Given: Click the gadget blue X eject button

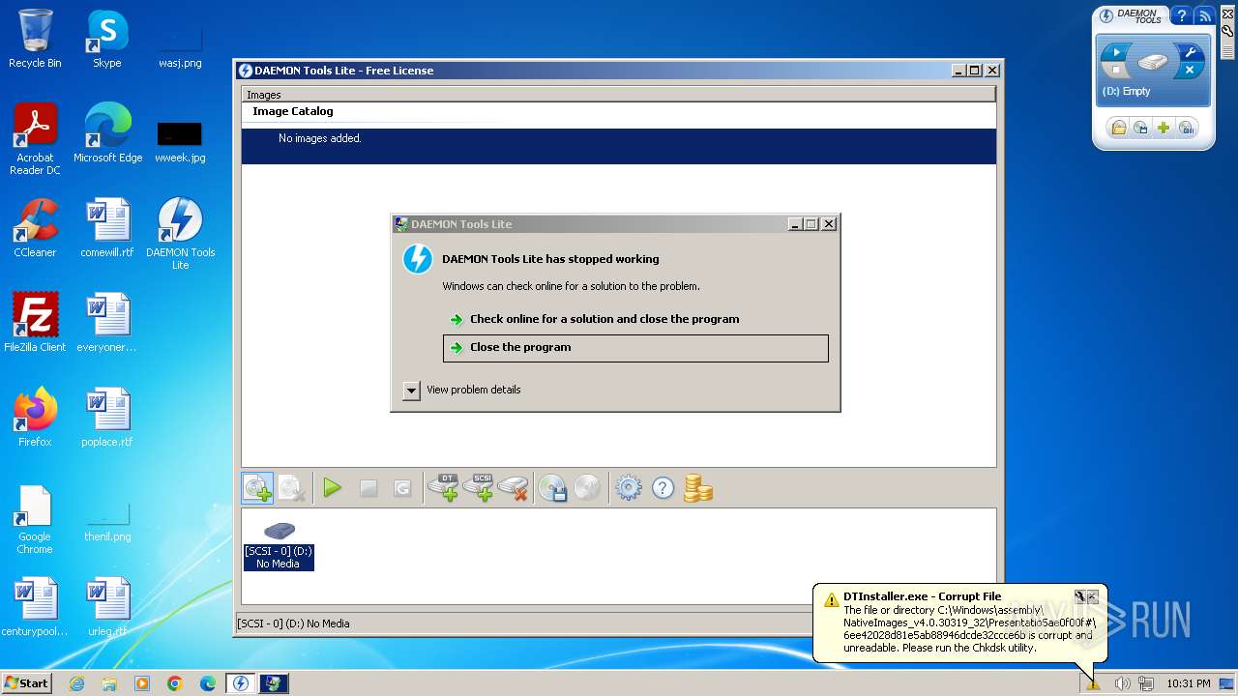Looking at the screenshot, I should click(1191, 71).
